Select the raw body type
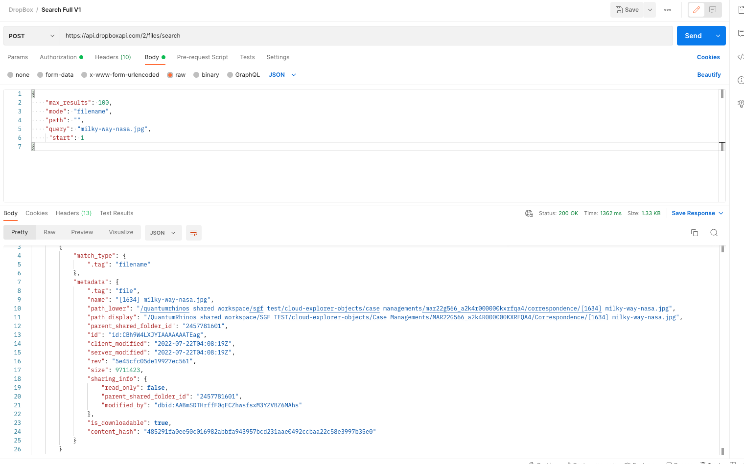 tap(176, 75)
